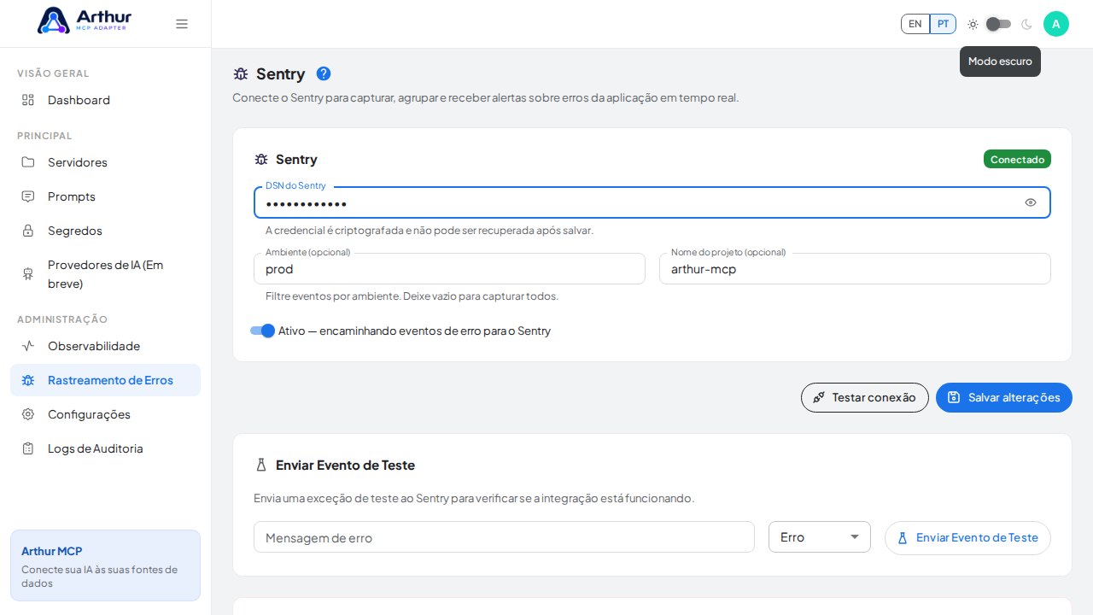Collapse the sidebar with the hamburger icon
The width and height of the screenshot is (1093, 615).
pyautogui.click(x=182, y=24)
